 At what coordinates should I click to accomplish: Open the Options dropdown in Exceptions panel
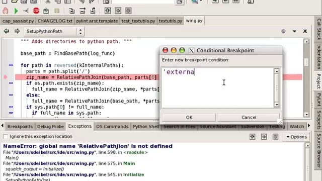pos(296,137)
